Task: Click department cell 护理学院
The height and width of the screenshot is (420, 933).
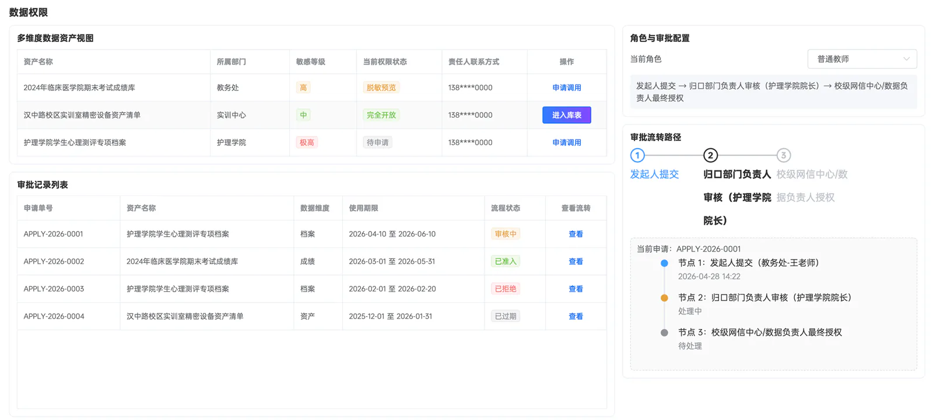Action: point(232,142)
